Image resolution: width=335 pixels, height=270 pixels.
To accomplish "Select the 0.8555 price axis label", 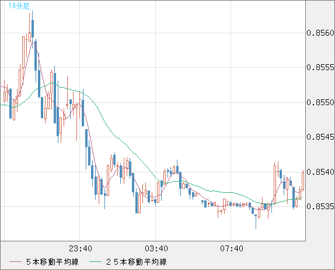I will [320, 68].
